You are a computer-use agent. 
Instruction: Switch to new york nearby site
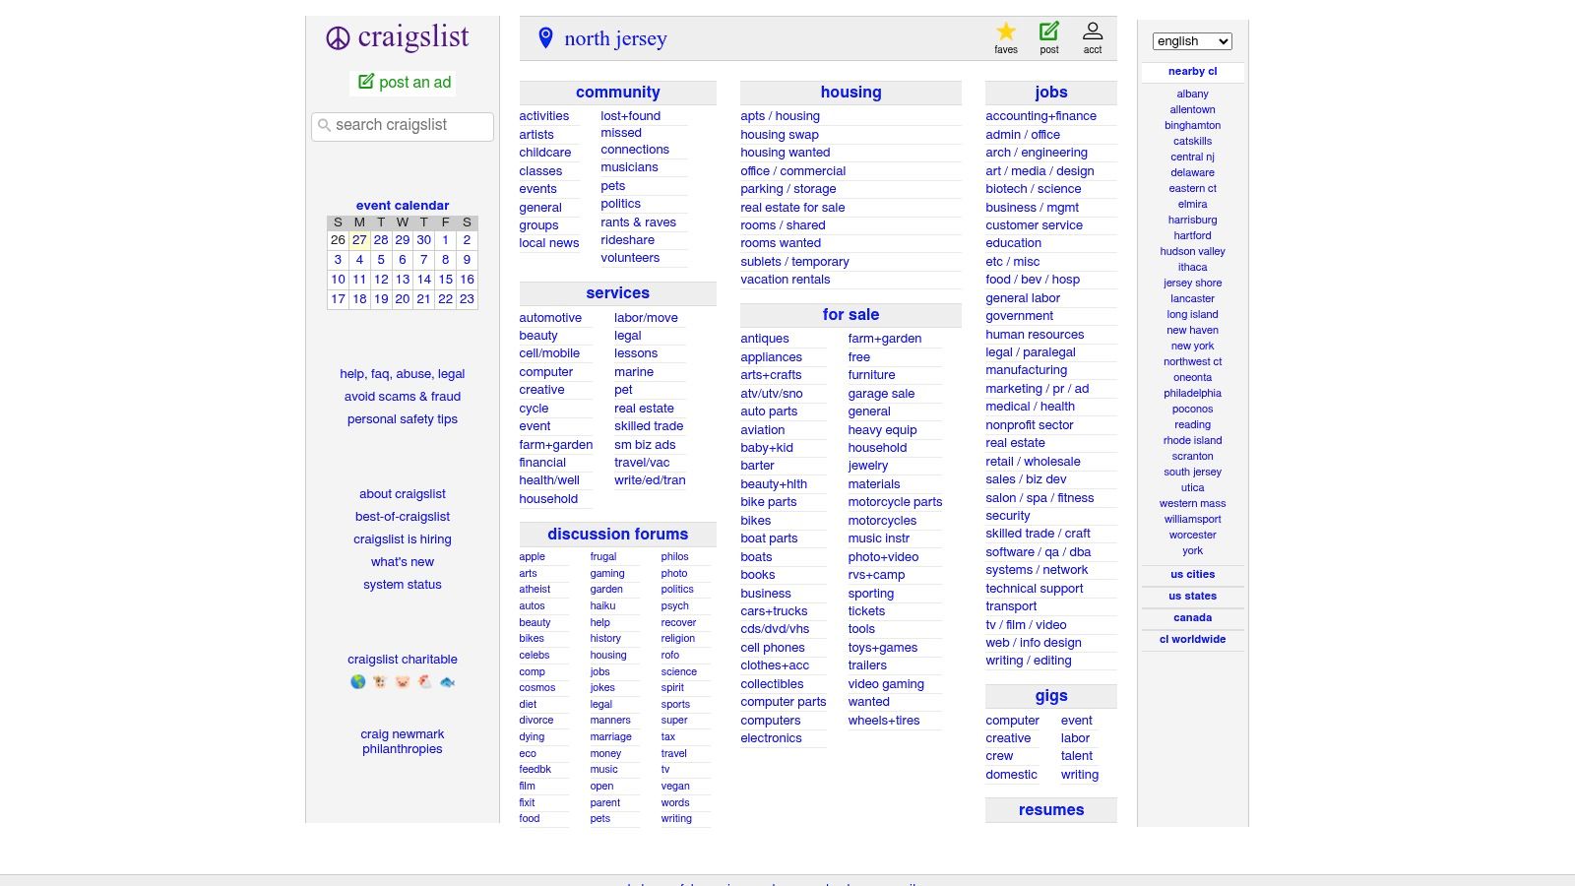point(1192,346)
